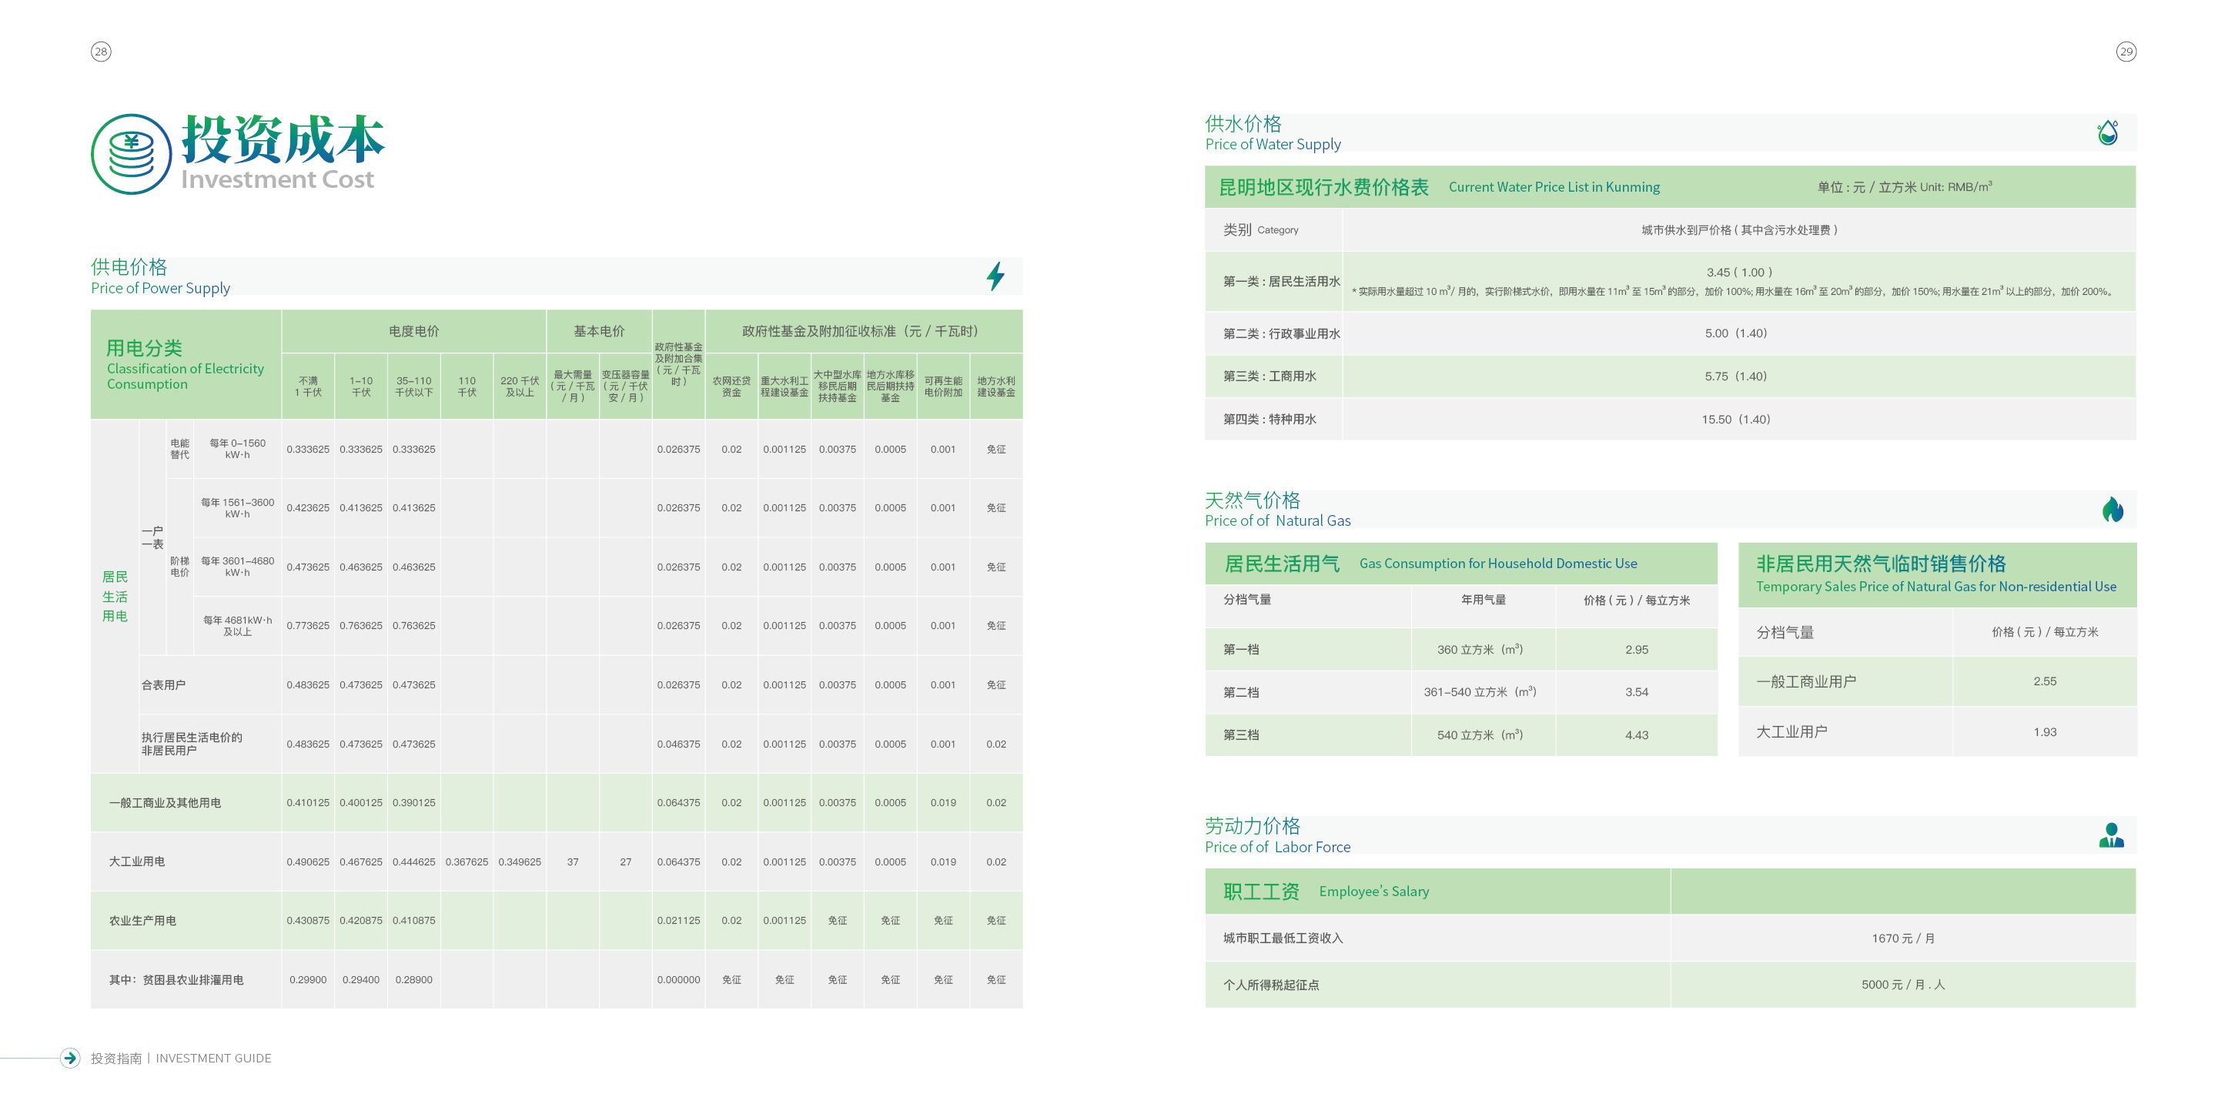The width and height of the screenshot is (2228, 1114).
Task: Select the 第三类：工商用水 row label
Action: click(1270, 376)
